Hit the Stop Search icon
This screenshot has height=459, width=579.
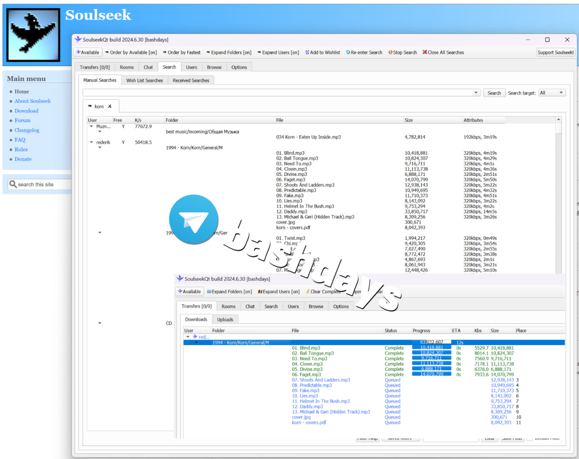click(x=390, y=52)
